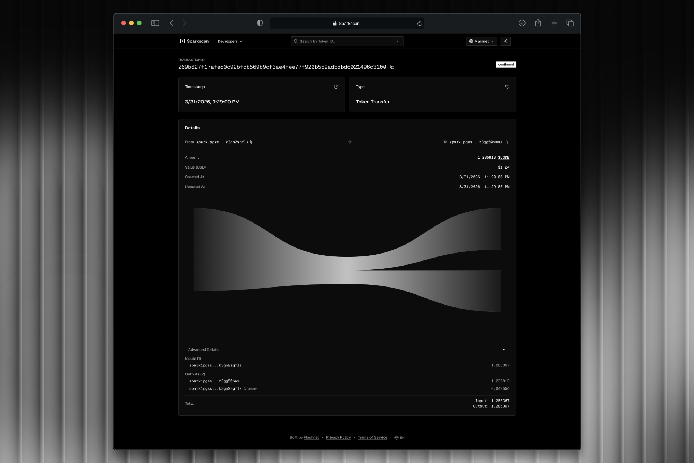Click the tag icon in the Type card

pos(507,86)
